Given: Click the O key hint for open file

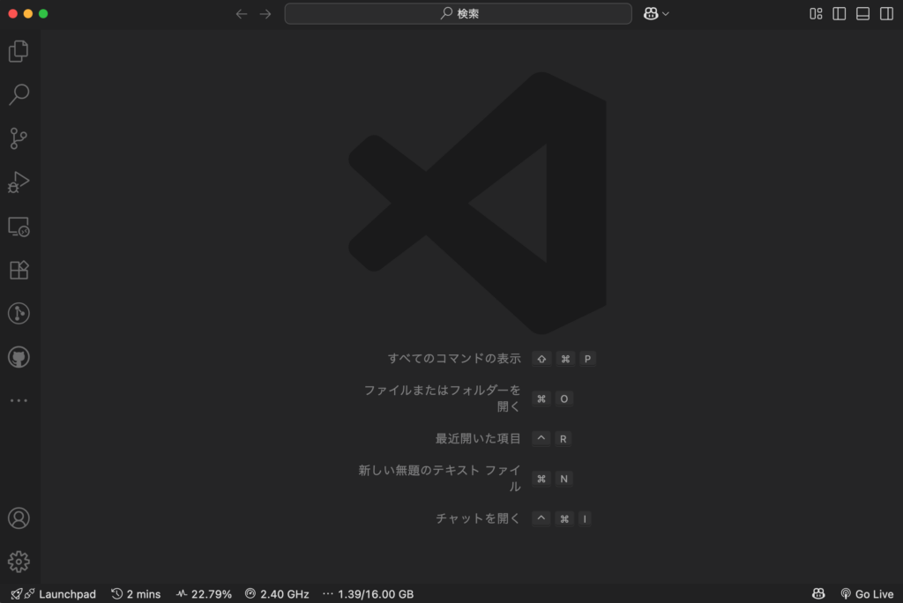Looking at the screenshot, I should click(563, 398).
